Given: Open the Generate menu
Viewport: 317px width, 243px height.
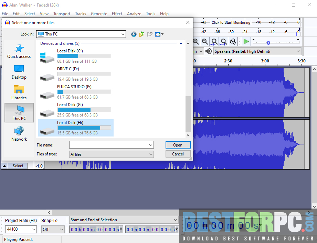Looking at the screenshot, I should 99,14.
